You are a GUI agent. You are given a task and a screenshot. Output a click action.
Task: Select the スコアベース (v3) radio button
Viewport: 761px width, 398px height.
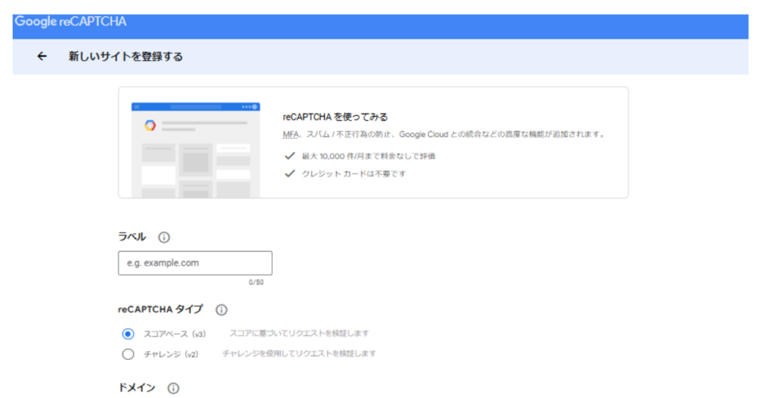click(128, 334)
